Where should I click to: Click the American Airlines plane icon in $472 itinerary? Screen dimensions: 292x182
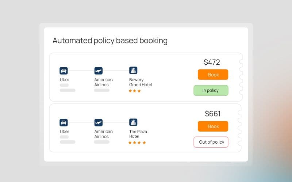(x=98, y=71)
